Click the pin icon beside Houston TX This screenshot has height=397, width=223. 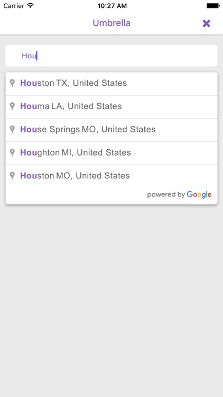(x=12, y=83)
